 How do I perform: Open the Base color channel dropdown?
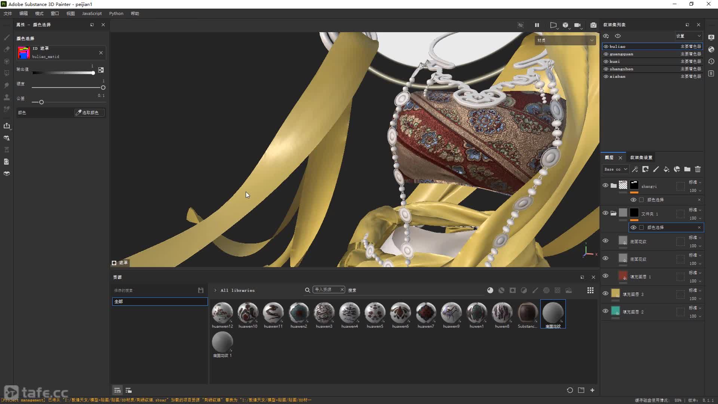click(x=615, y=169)
